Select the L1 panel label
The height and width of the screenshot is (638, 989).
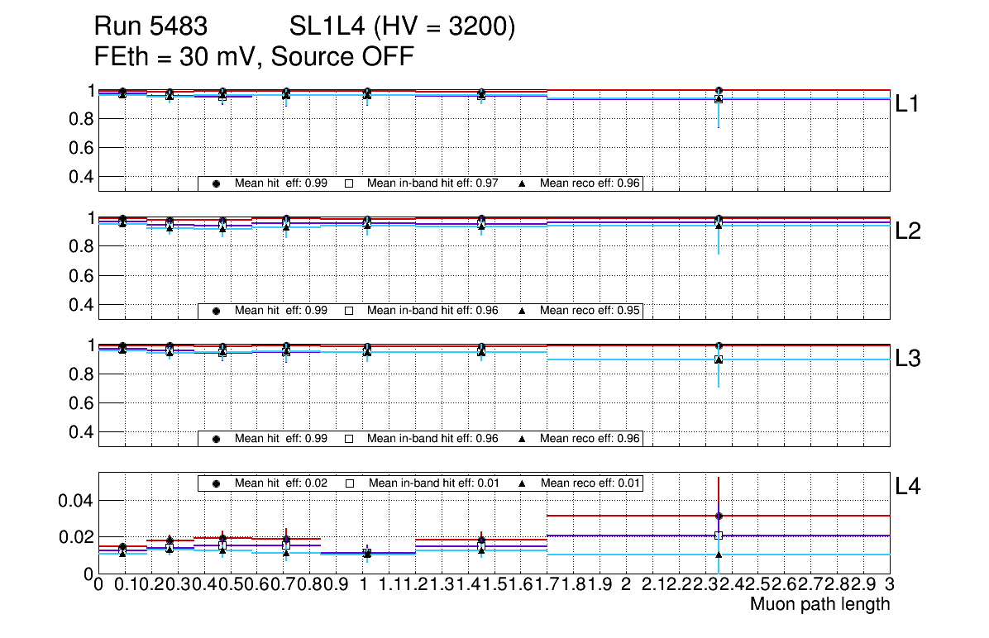coord(908,104)
